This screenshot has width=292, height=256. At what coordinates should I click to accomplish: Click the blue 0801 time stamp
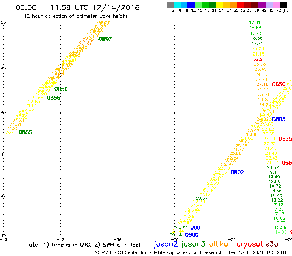(197, 228)
